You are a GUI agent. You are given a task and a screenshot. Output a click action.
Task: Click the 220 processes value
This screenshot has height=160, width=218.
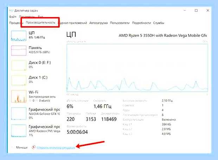tap(70, 119)
